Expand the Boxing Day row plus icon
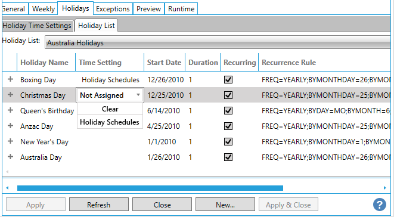Screen dimensions: 394x220 10,79
